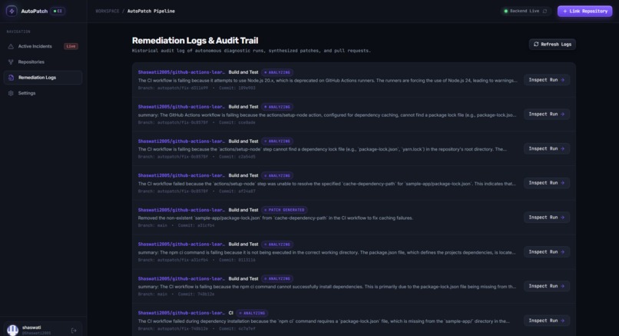The width and height of the screenshot is (619, 336).
Task: Click the AutoPatch logo icon
Action: click(12, 11)
